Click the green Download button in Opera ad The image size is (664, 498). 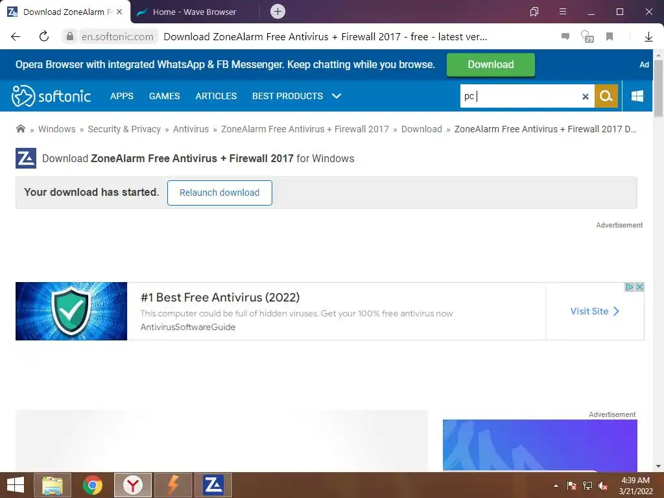point(490,64)
